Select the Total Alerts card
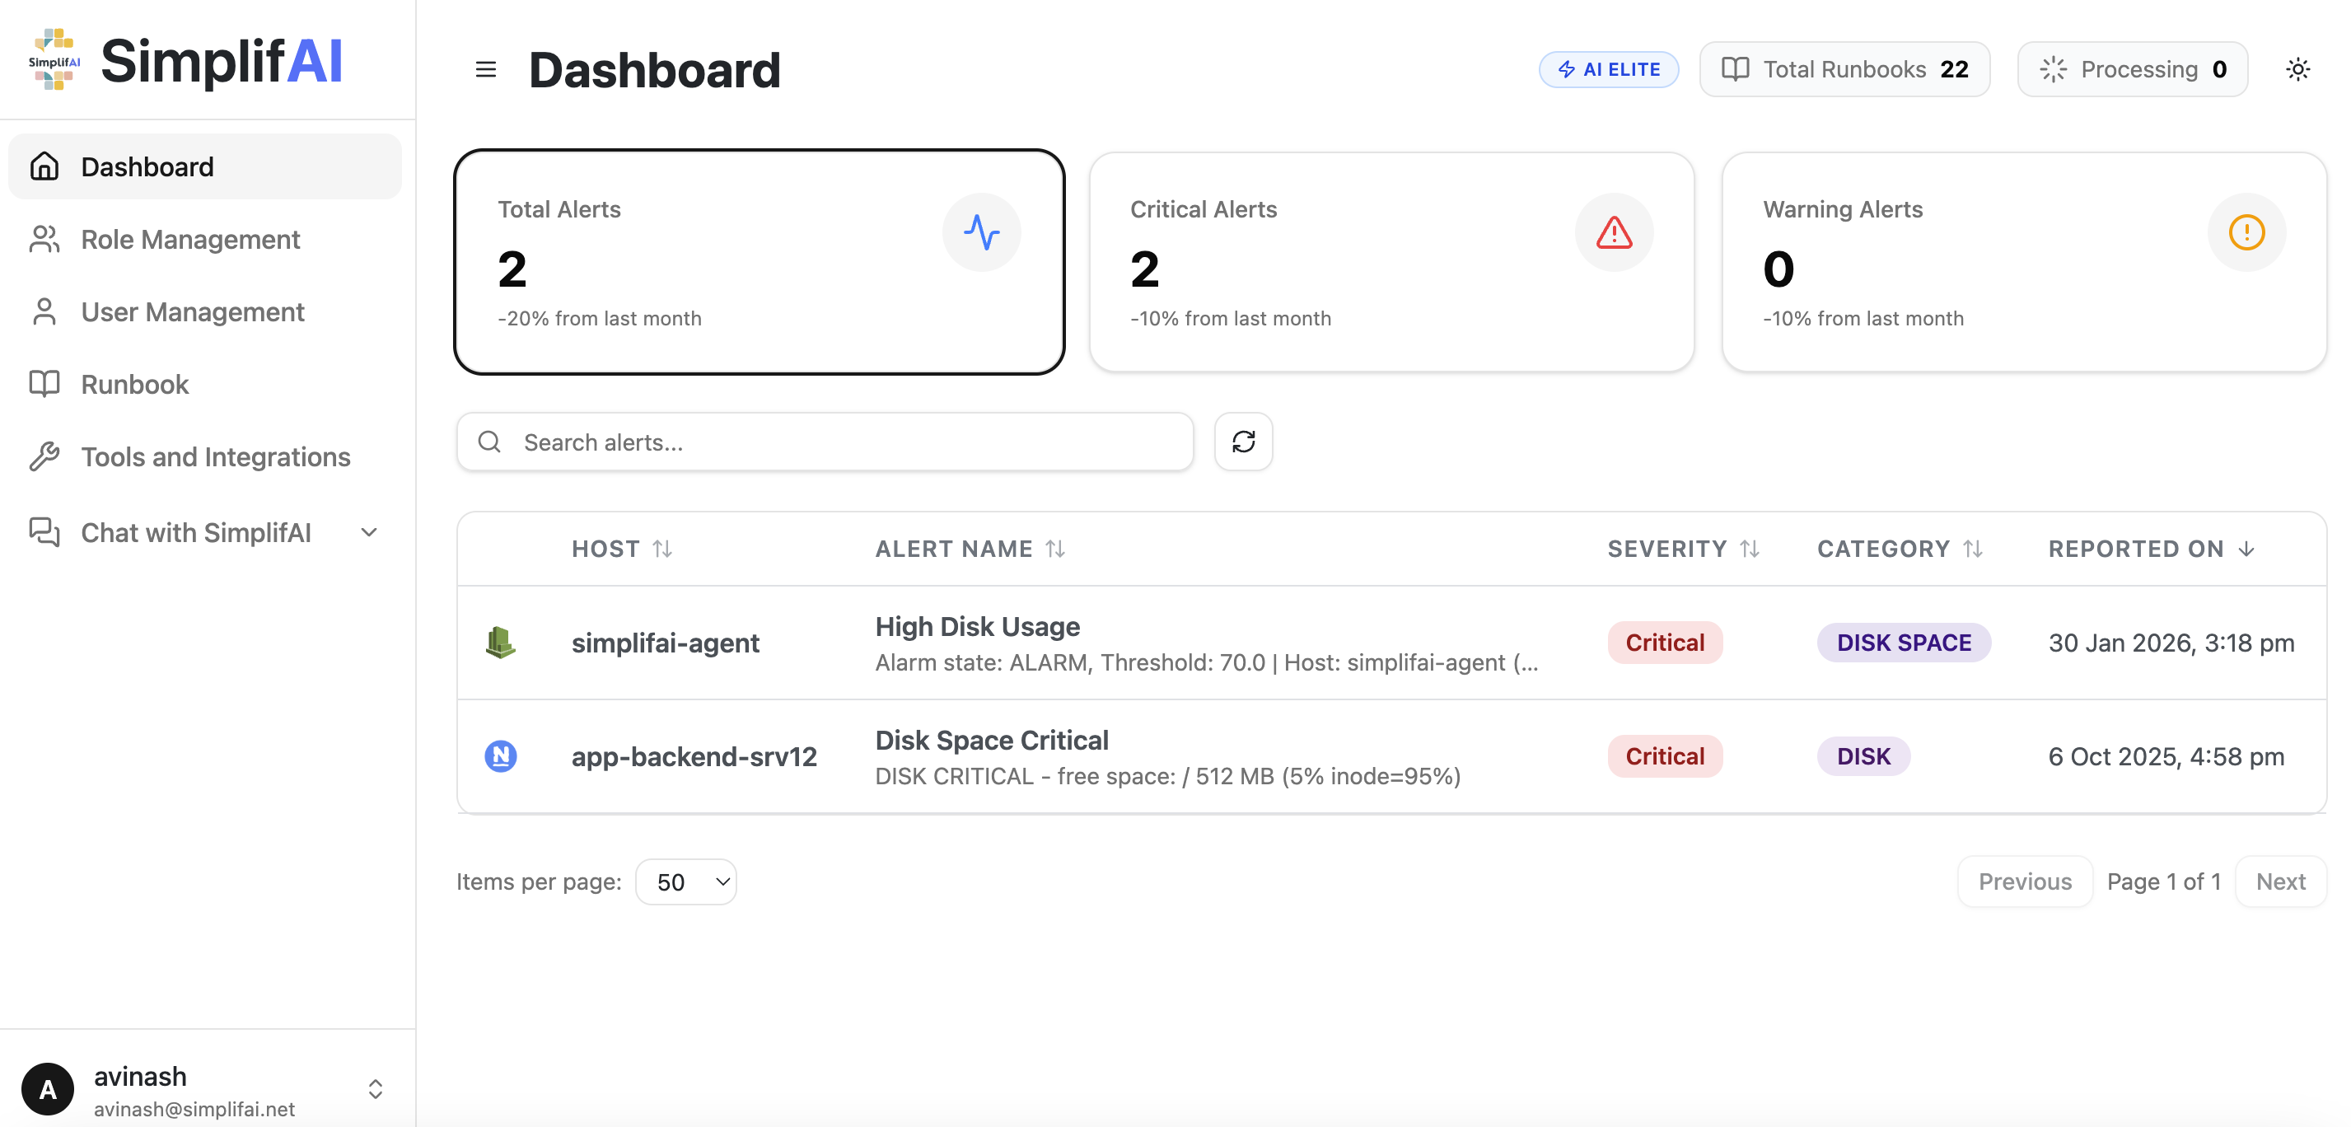The height and width of the screenshot is (1127, 2351). click(x=760, y=262)
